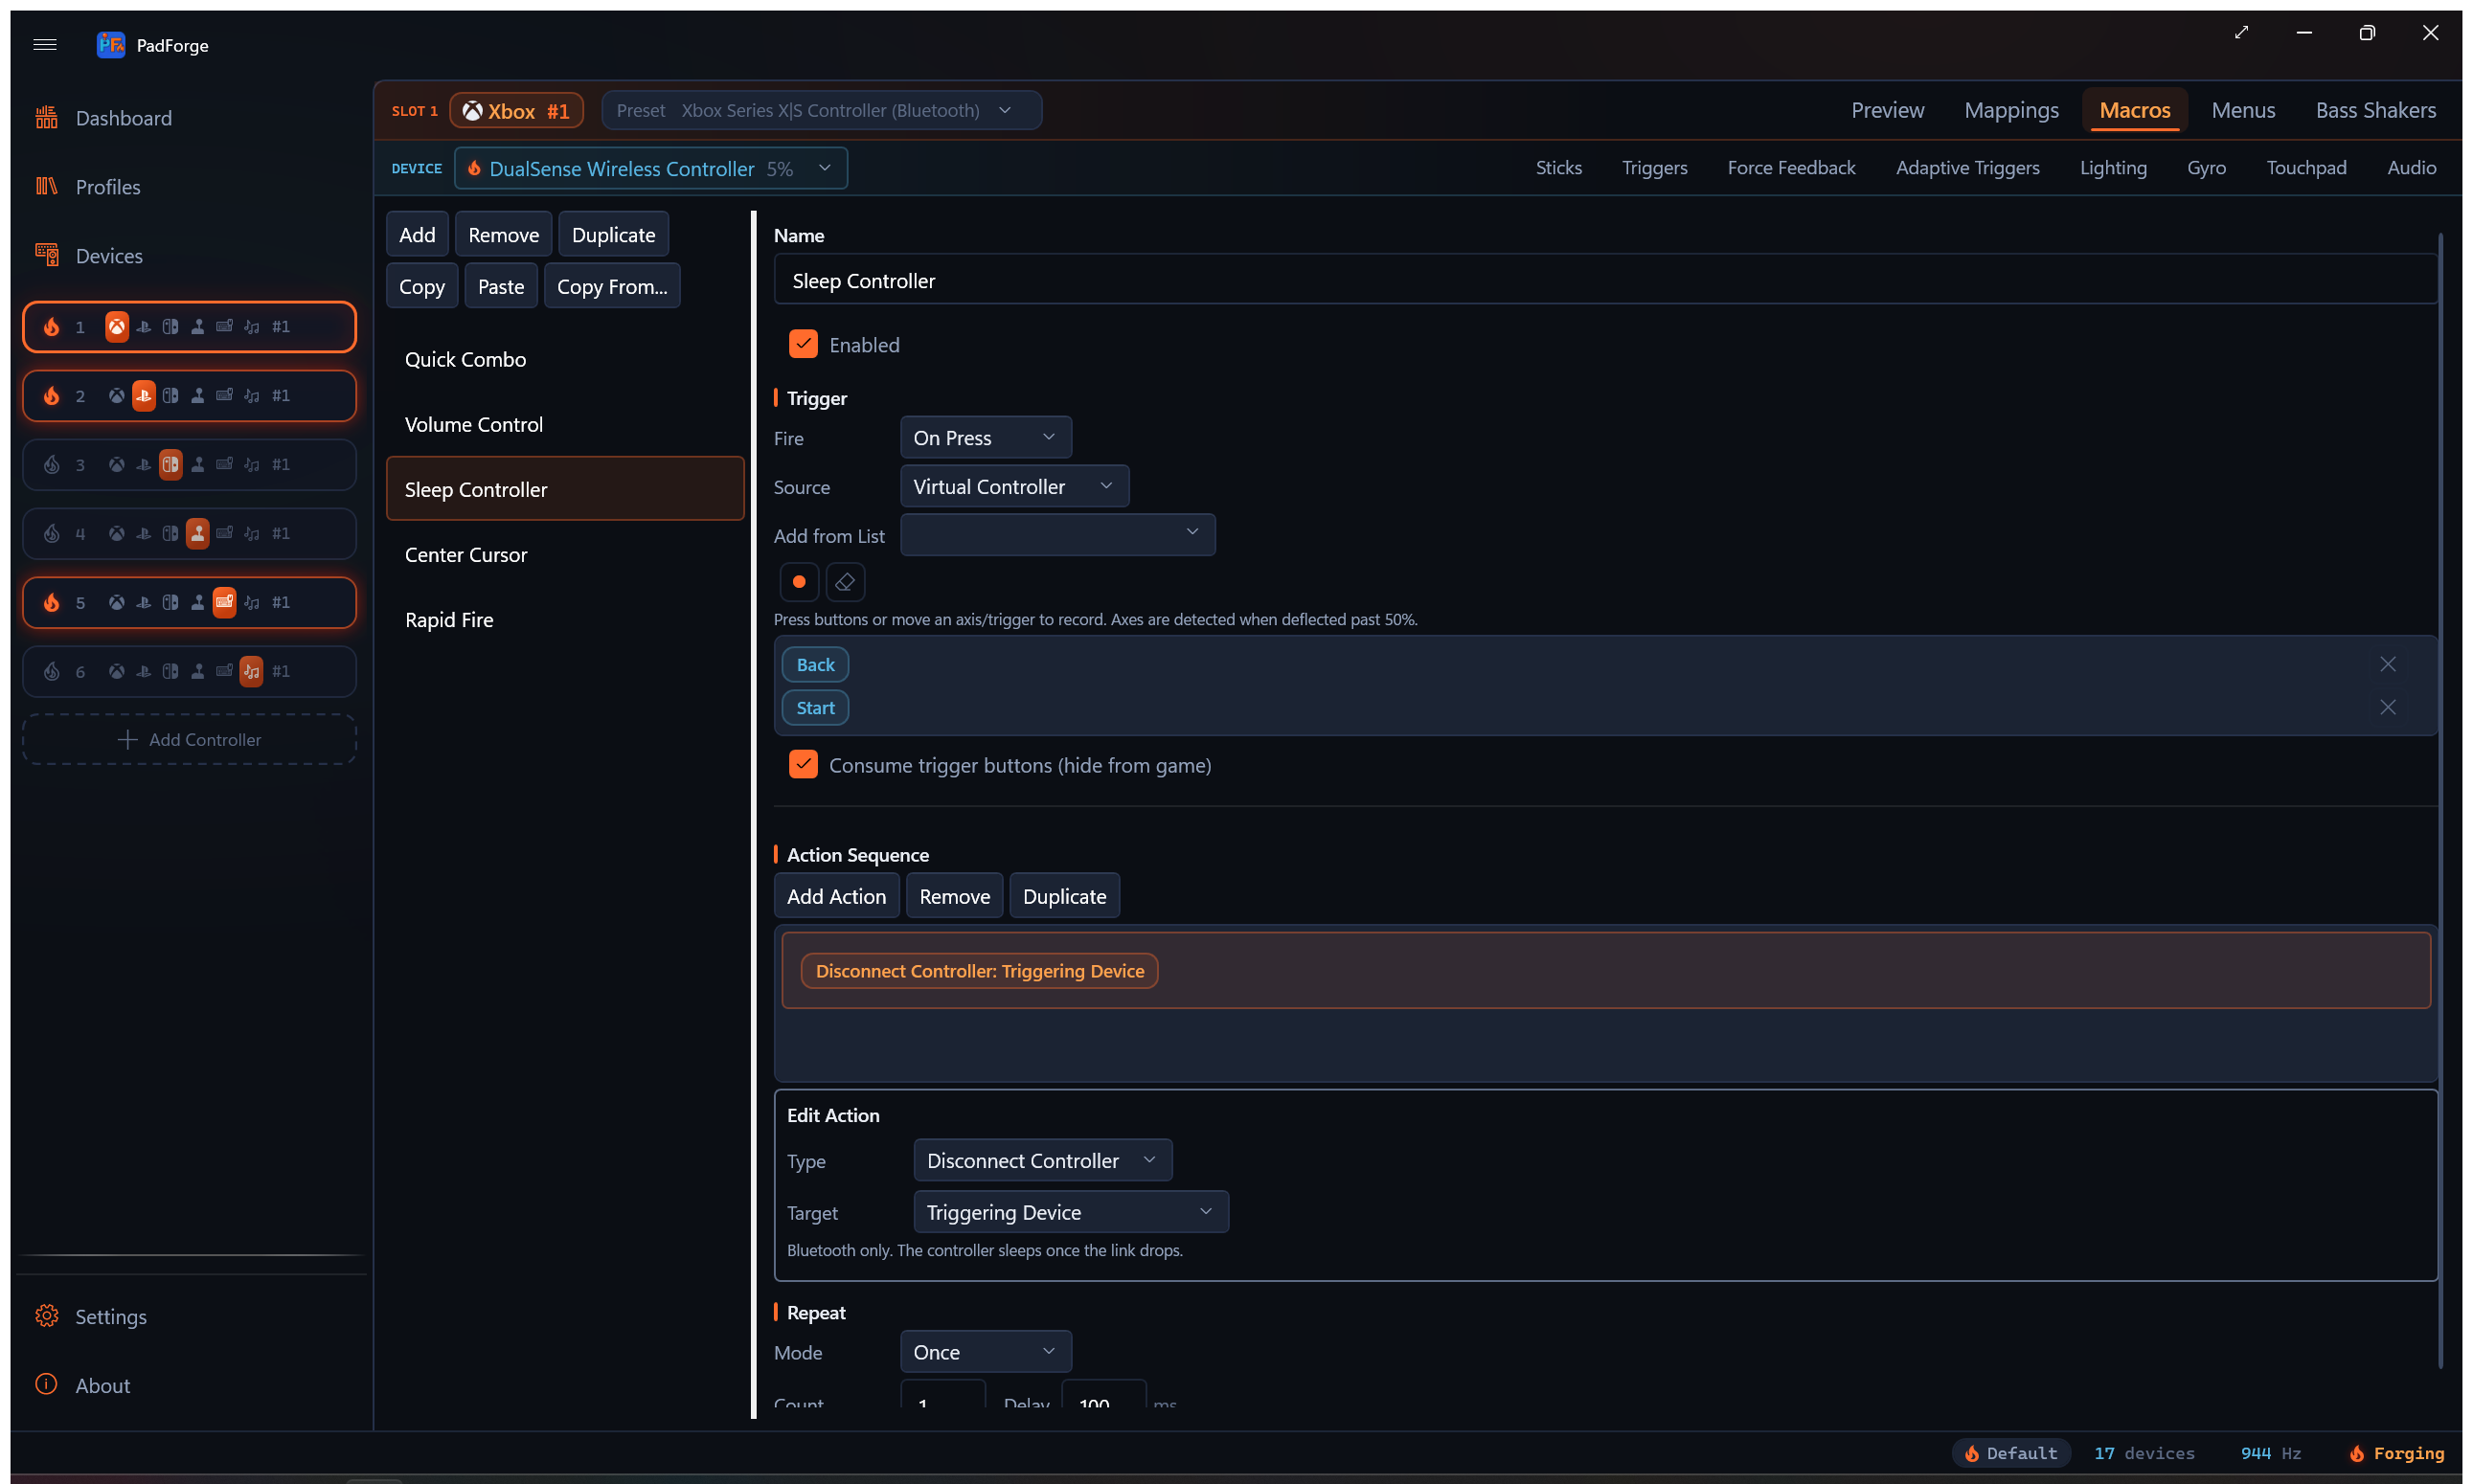The height and width of the screenshot is (1484, 2473).
Task: Click highlighted keyboard-mouse icon in slot 5
Action: 225,603
